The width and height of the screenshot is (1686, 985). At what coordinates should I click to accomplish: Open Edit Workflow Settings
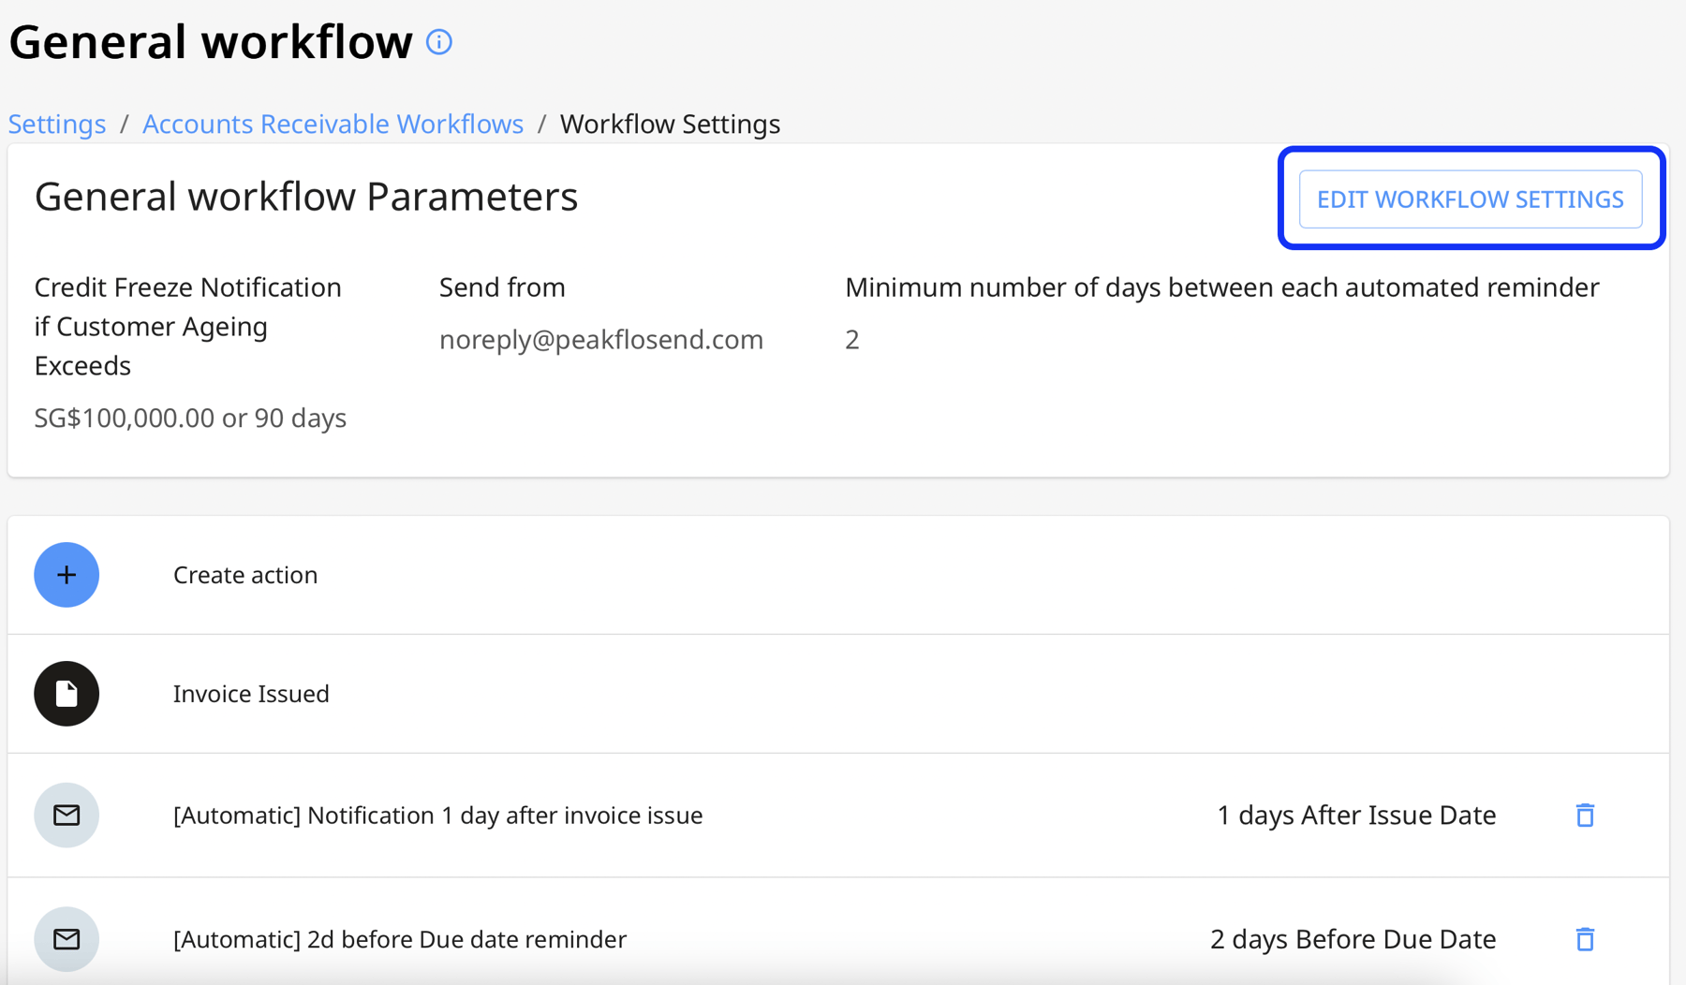(1471, 198)
